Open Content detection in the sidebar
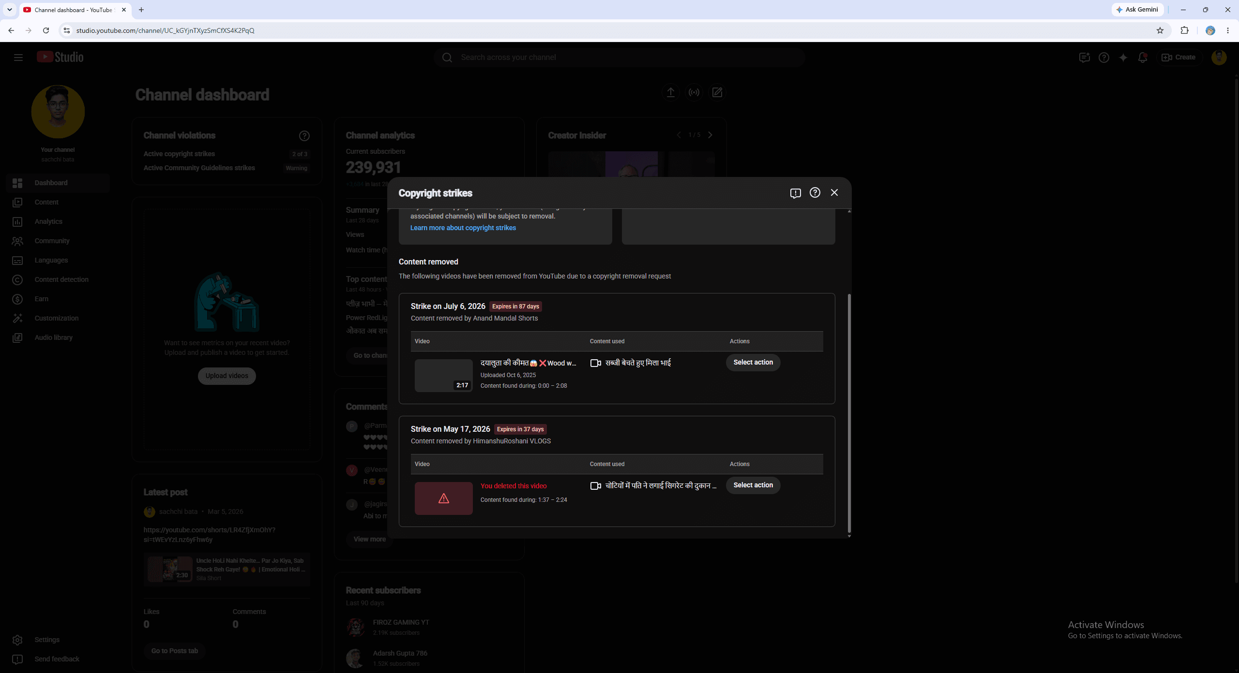 click(58, 279)
